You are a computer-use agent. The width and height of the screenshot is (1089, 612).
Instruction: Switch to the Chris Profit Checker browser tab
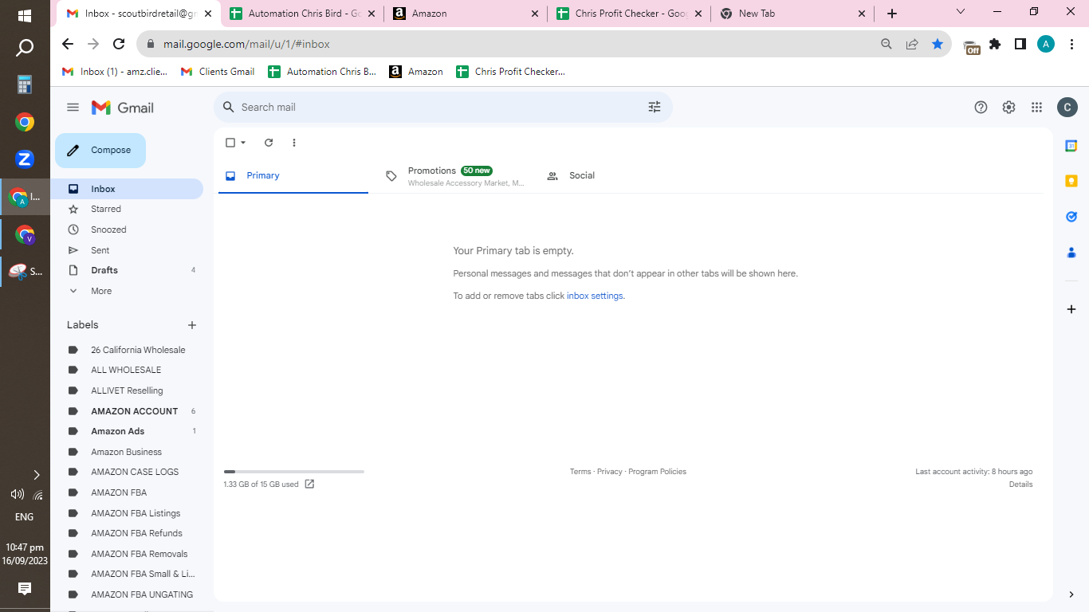coord(628,14)
